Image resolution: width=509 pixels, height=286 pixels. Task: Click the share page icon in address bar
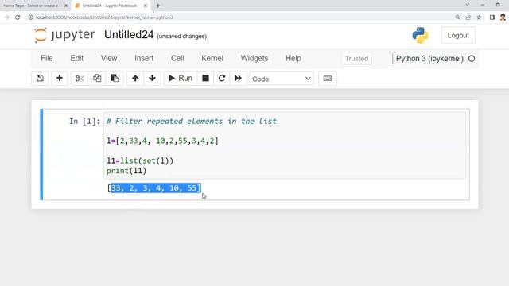pyautogui.click(x=468, y=17)
